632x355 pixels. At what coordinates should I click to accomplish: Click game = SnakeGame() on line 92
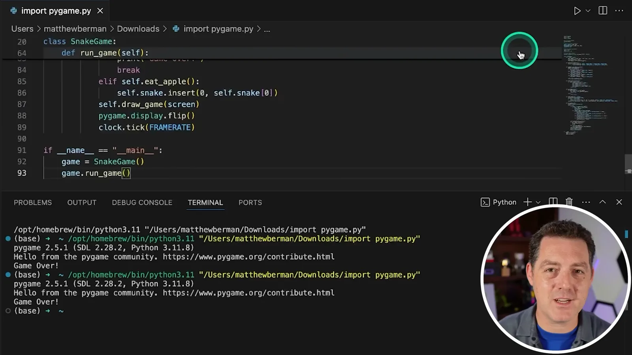pyautogui.click(x=103, y=162)
